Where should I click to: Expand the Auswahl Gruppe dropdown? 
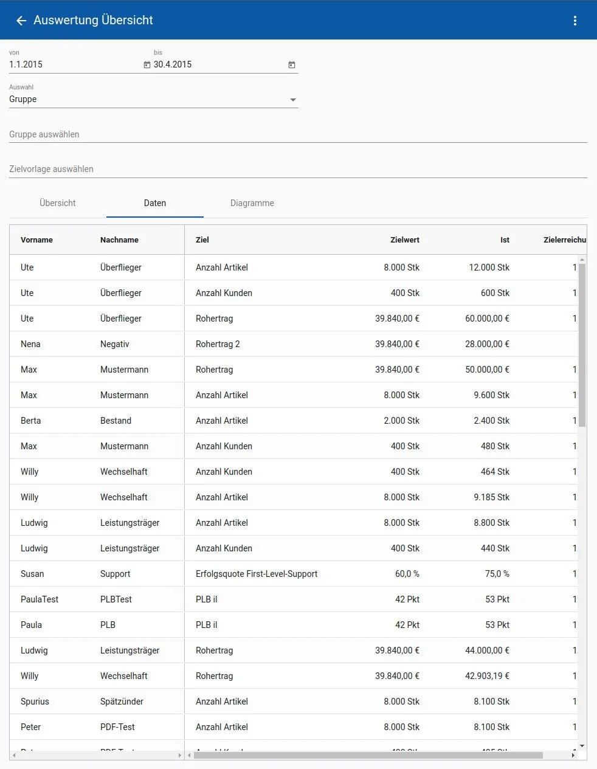(x=293, y=100)
